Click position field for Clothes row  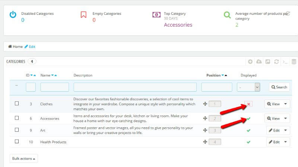coord(215,104)
